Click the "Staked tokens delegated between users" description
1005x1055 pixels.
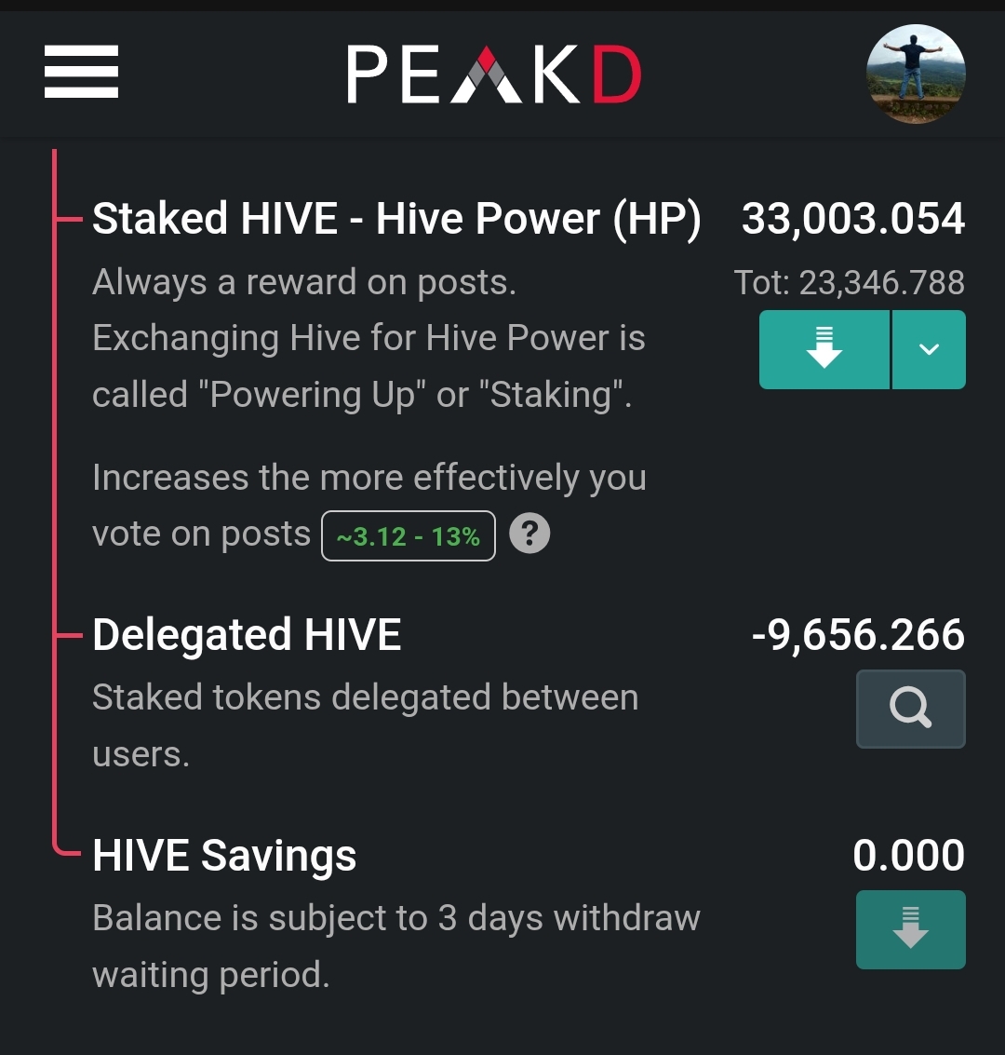coord(365,698)
